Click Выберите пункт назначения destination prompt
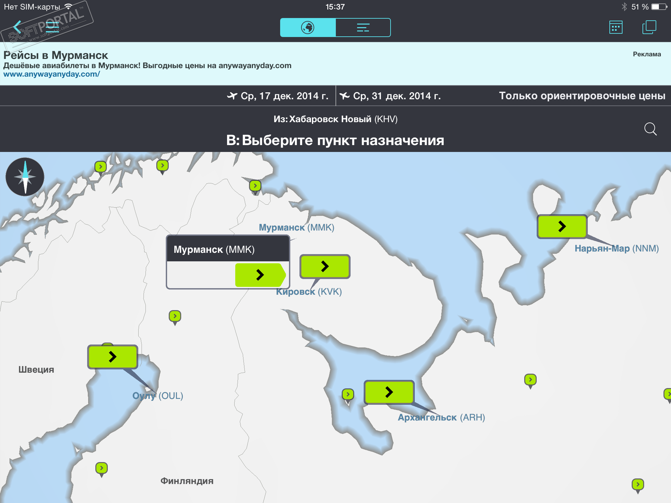The width and height of the screenshot is (671, 503). coord(335,140)
